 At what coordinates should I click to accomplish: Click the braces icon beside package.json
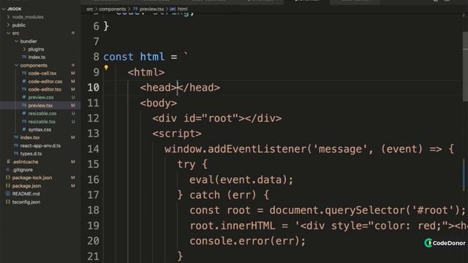8,186
